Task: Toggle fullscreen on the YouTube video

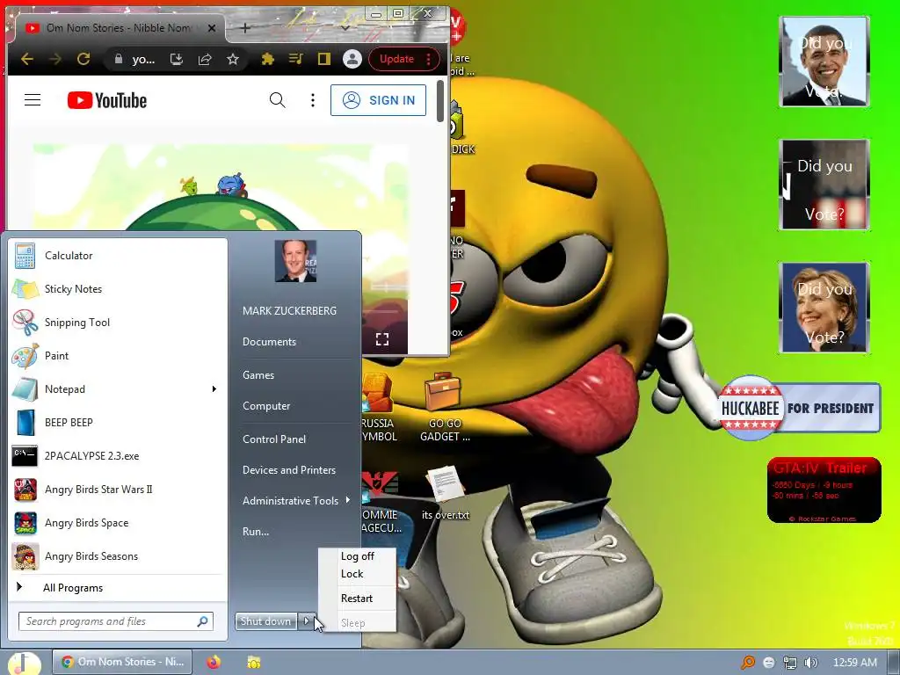Action: point(382,338)
